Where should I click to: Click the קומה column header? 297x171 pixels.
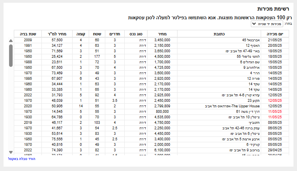tap(81, 34)
